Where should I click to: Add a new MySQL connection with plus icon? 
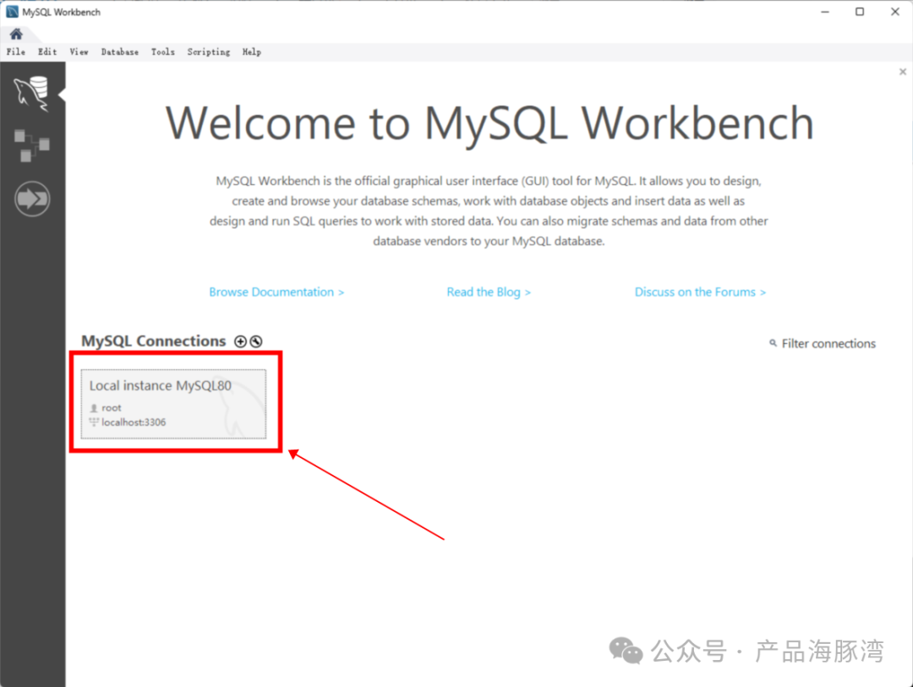(240, 341)
